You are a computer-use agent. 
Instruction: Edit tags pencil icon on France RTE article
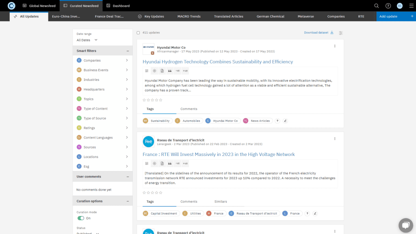(315, 213)
